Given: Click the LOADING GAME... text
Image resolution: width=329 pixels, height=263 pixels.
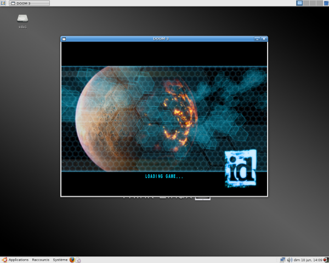Looking at the screenshot, I should (164, 176).
